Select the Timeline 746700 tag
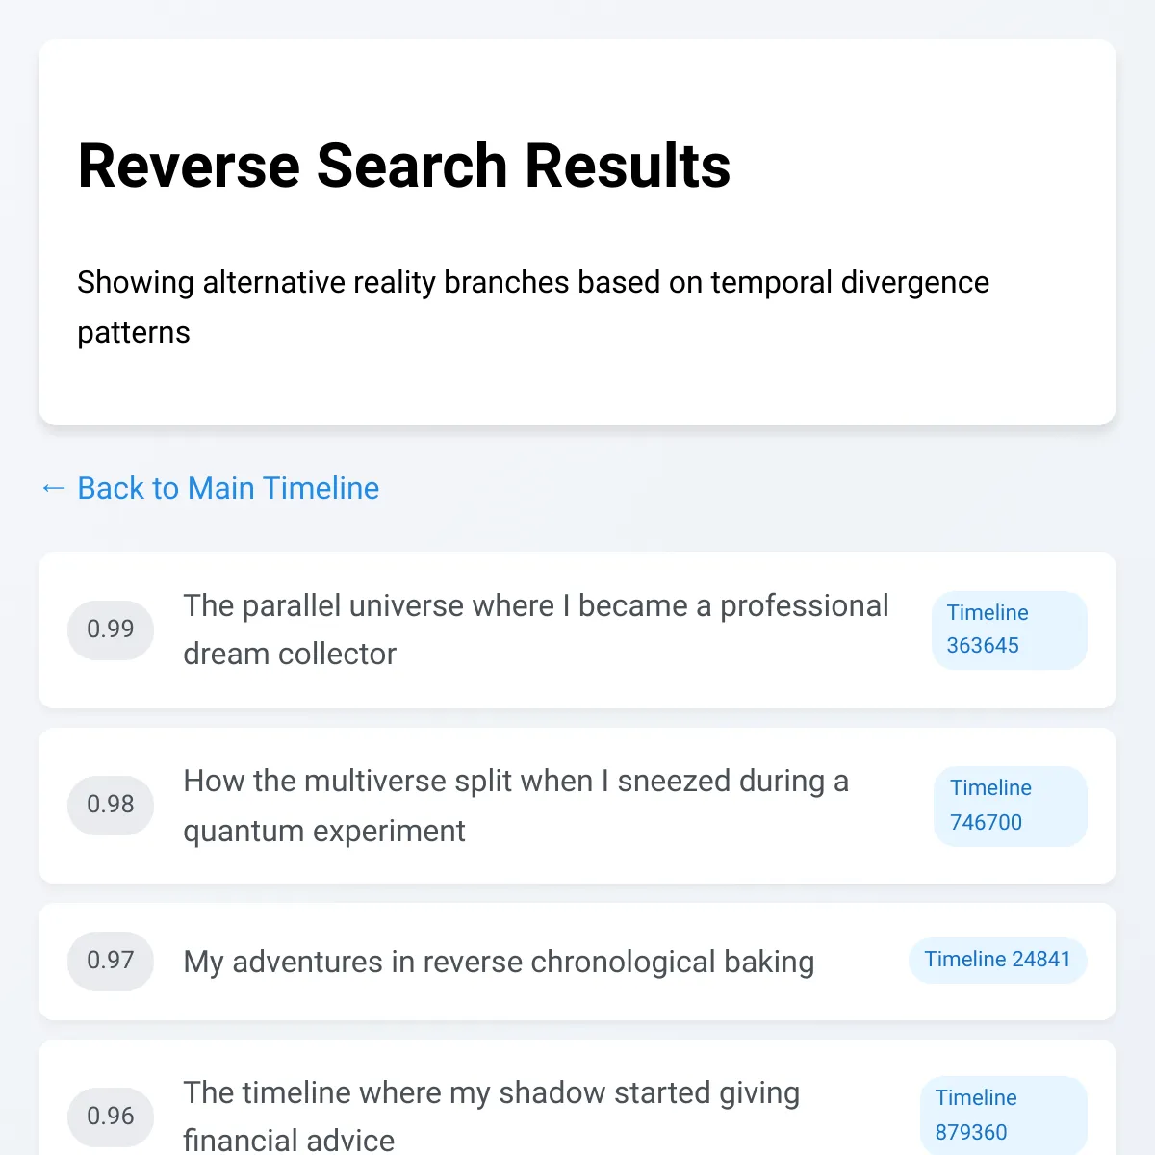This screenshot has width=1155, height=1155. (1010, 805)
